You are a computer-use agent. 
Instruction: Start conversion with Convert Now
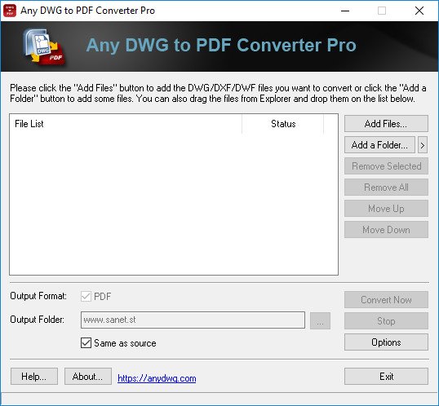[386, 300]
